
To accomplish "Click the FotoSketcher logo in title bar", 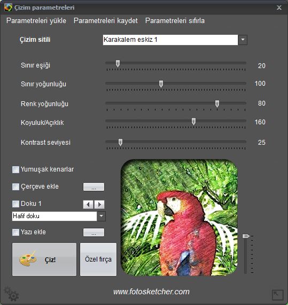I will (8, 8).
